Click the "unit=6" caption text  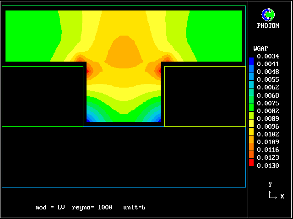134,208
